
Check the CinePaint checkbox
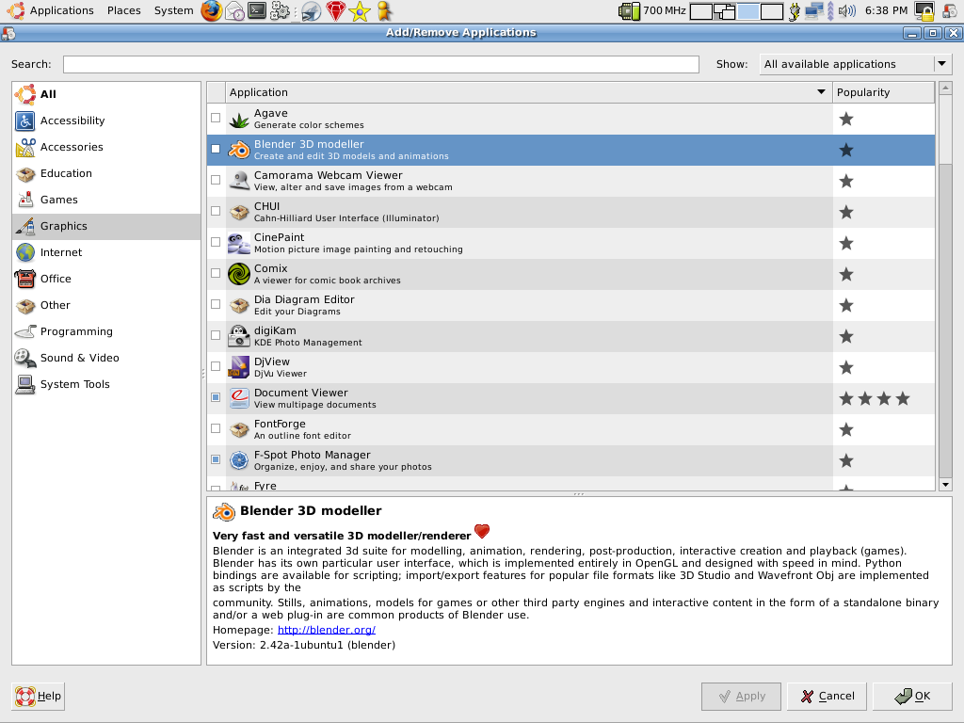216,242
